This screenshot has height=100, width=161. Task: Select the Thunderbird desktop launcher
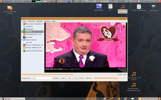pyautogui.click(x=153, y=8)
